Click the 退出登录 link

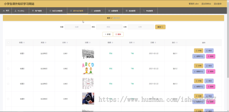click(x=218, y=4)
